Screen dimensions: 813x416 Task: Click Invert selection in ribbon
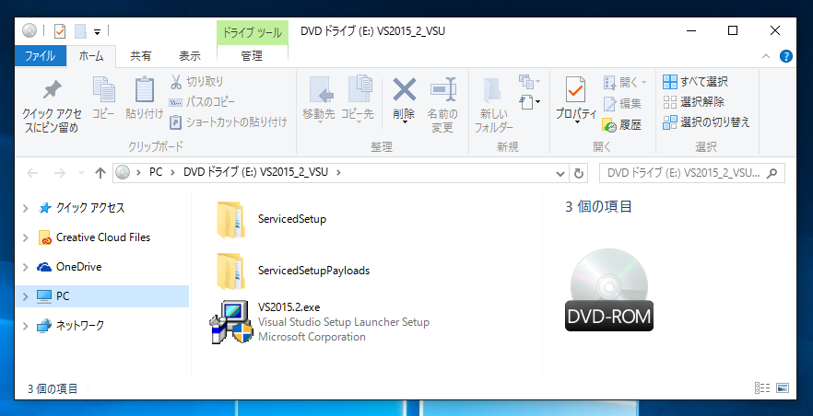[x=706, y=122]
